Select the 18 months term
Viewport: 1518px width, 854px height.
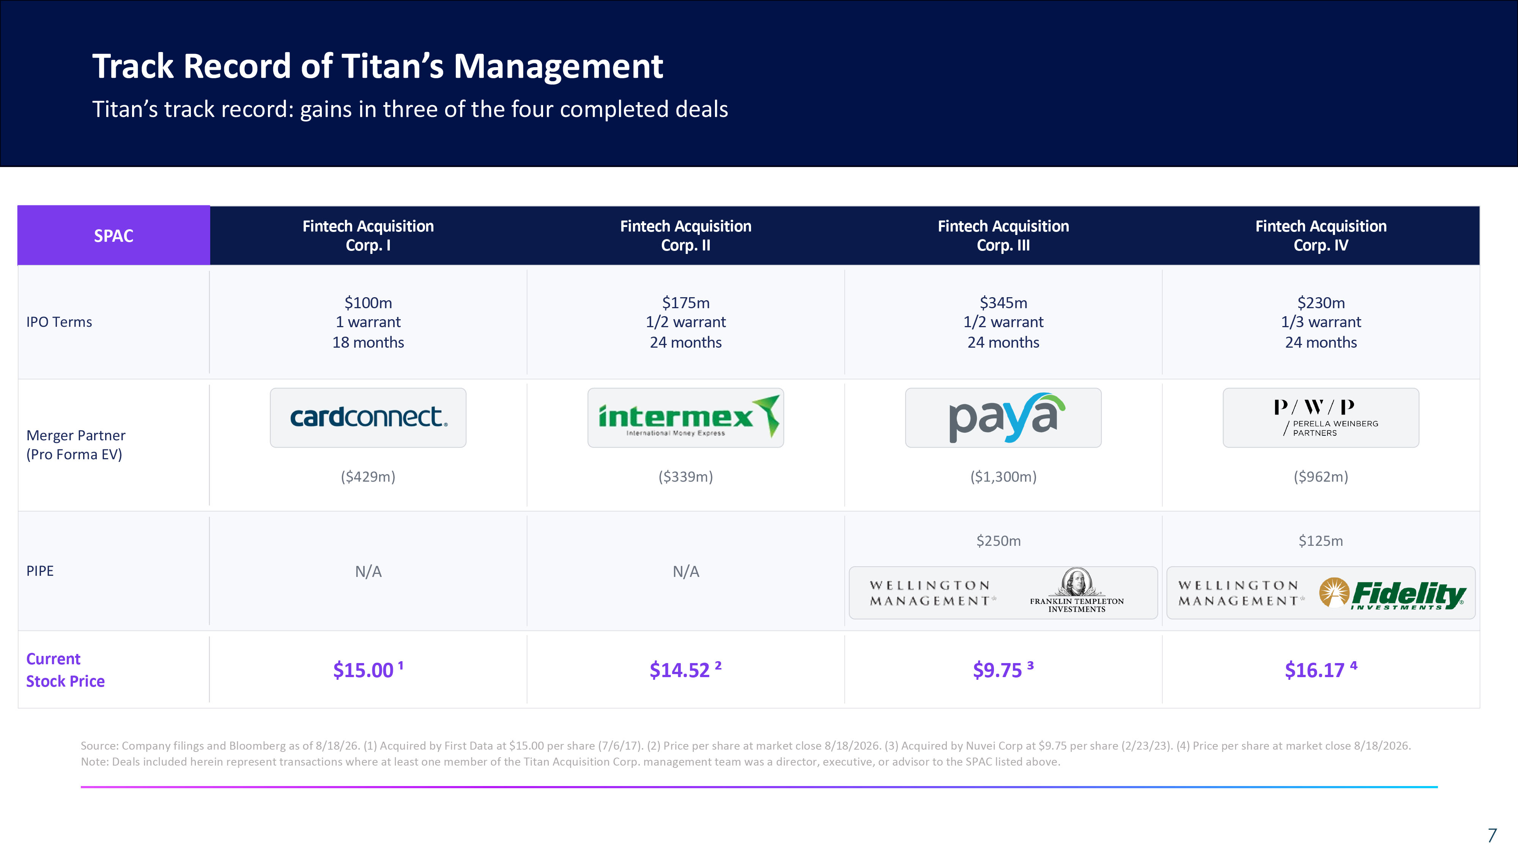(x=368, y=342)
